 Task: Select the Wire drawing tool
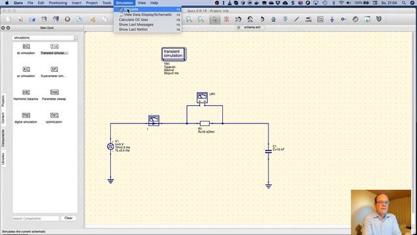pos(297,19)
